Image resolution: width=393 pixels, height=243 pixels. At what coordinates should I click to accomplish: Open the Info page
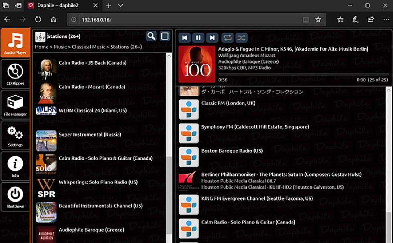coord(15,166)
